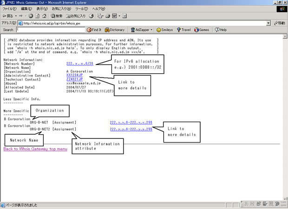Click the [Last Update] field label
This screenshot has height=209, width=288.
click(x=16, y=91)
